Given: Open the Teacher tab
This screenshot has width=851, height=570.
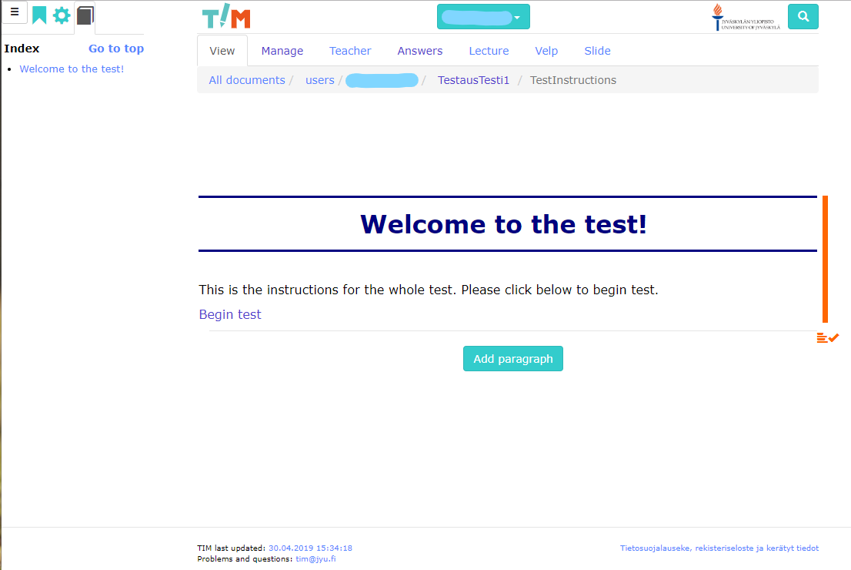Looking at the screenshot, I should (x=350, y=50).
